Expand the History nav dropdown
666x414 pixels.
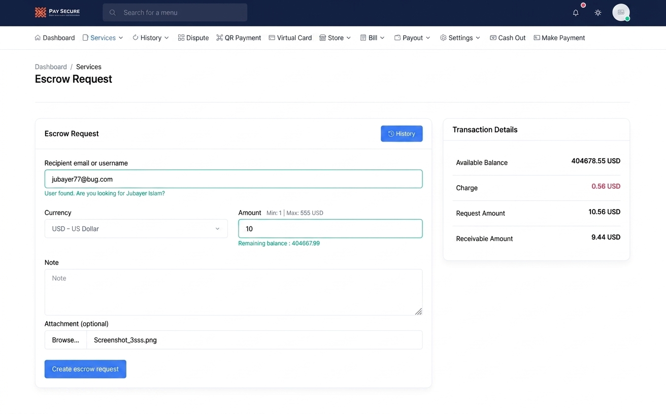[x=151, y=38]
